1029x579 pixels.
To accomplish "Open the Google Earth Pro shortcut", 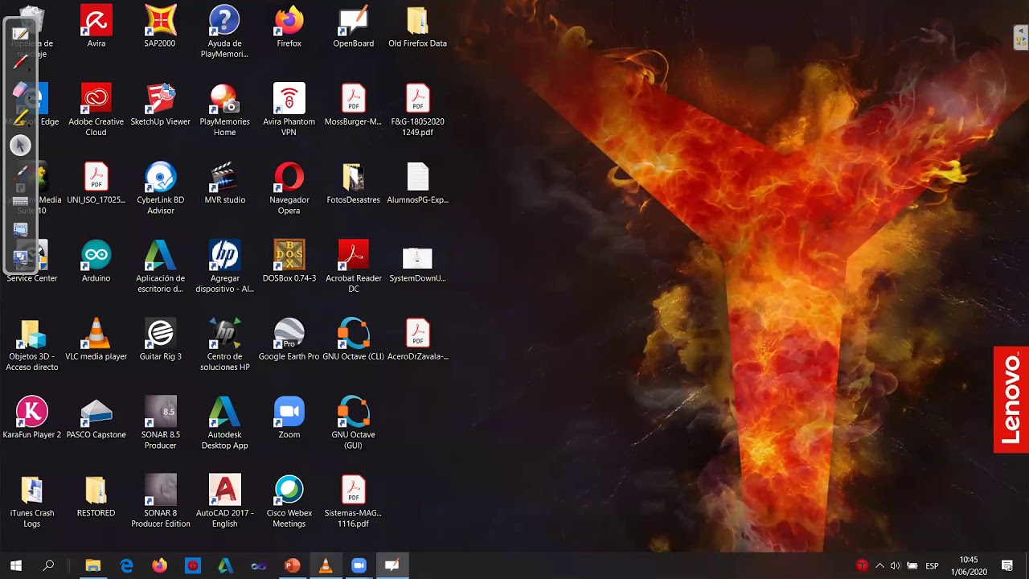I will [289, 339].
